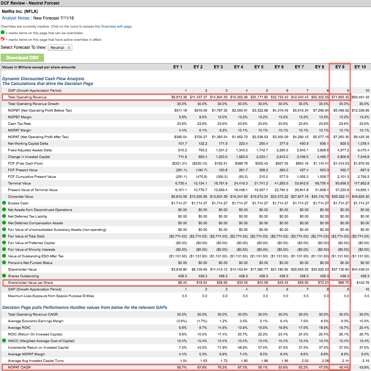Image resolution: width=371 pixels, height=371 pixels.
Task: Click override icon for Net Deferred Tax Liability
Action: pos(4,216)
